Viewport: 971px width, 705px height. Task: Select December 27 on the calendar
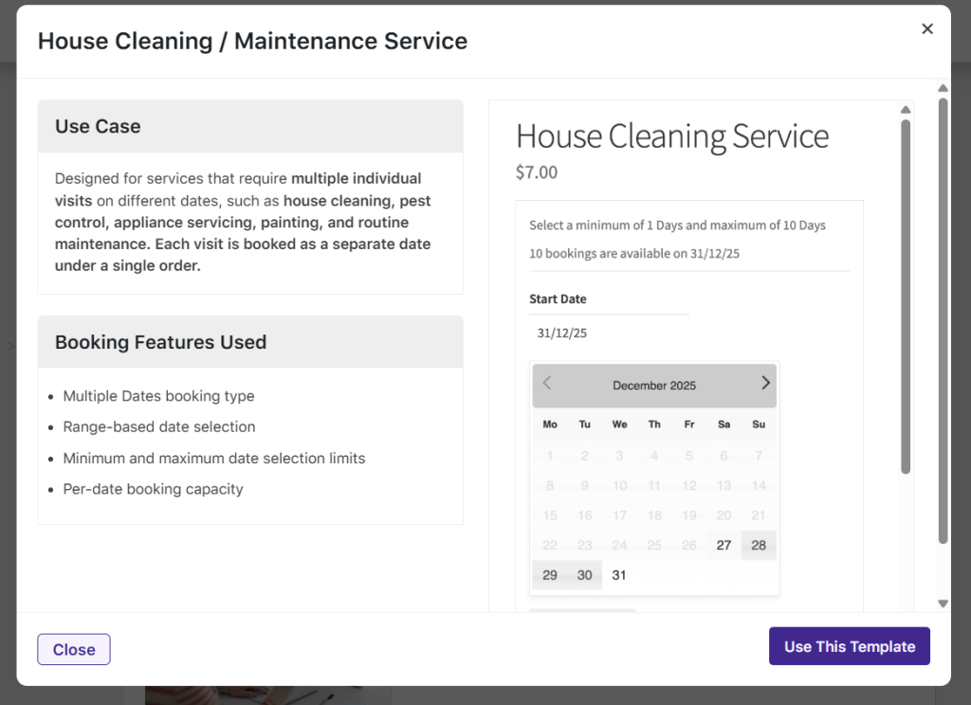(724, 545)
